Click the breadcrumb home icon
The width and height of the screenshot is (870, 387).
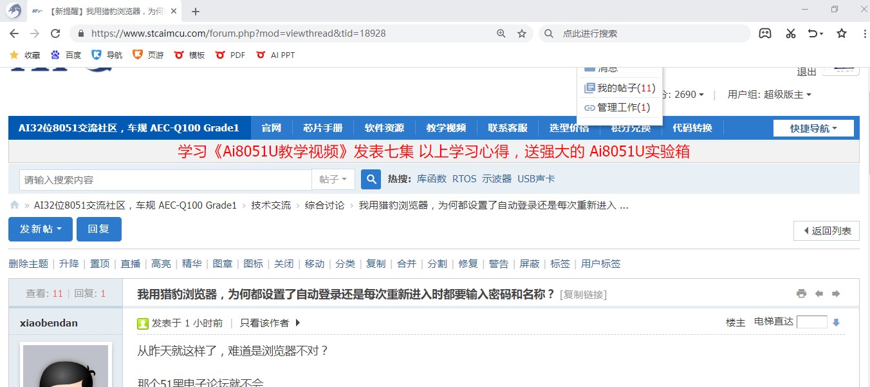(14, 205)
